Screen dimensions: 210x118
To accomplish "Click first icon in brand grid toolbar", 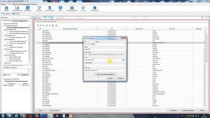I will [38, 26].
